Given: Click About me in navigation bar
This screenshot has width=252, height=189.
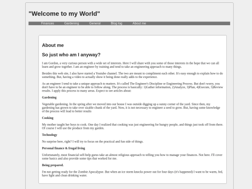Looking at the screenshot, I should (139, 23).
